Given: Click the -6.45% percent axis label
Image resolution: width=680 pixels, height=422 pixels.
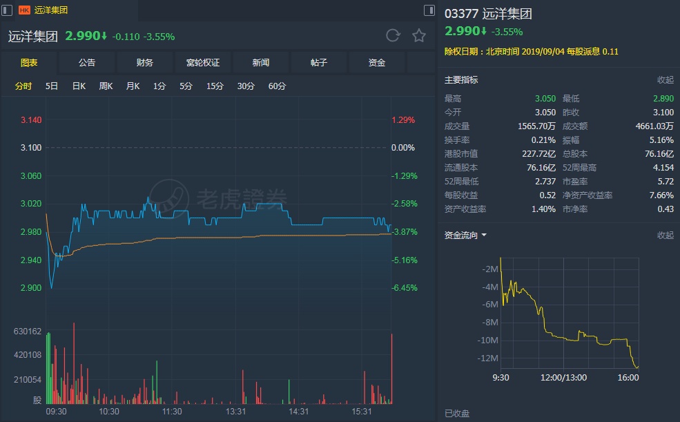Looking at the screenshot, I should (x=404, y=287).
